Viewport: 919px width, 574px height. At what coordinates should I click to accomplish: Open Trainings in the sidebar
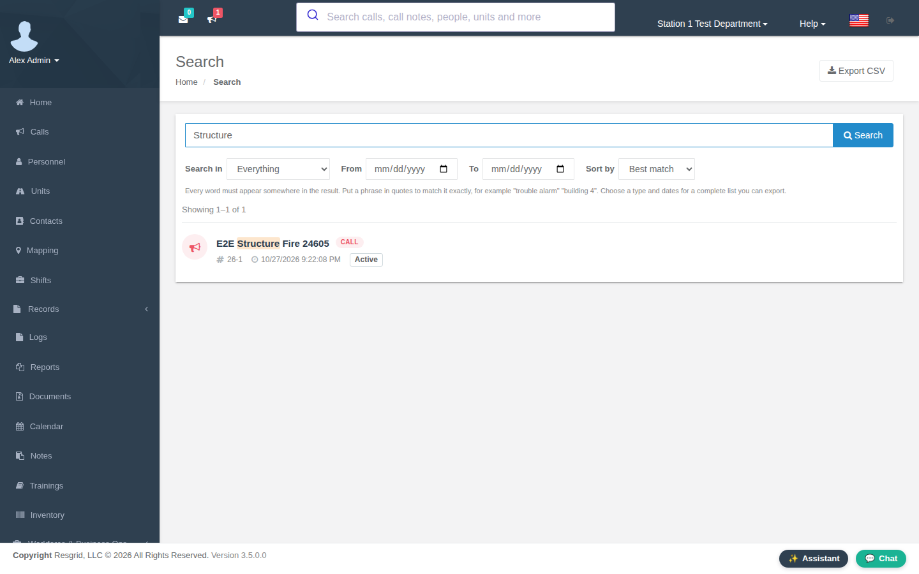click(x=80, y=486)
